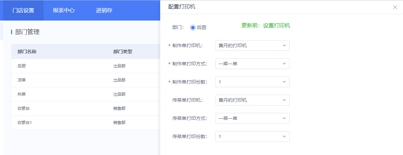Close the 配置打印机 panel with X icon
This screenshot has width=403, height=155.
tap(395, 7)
